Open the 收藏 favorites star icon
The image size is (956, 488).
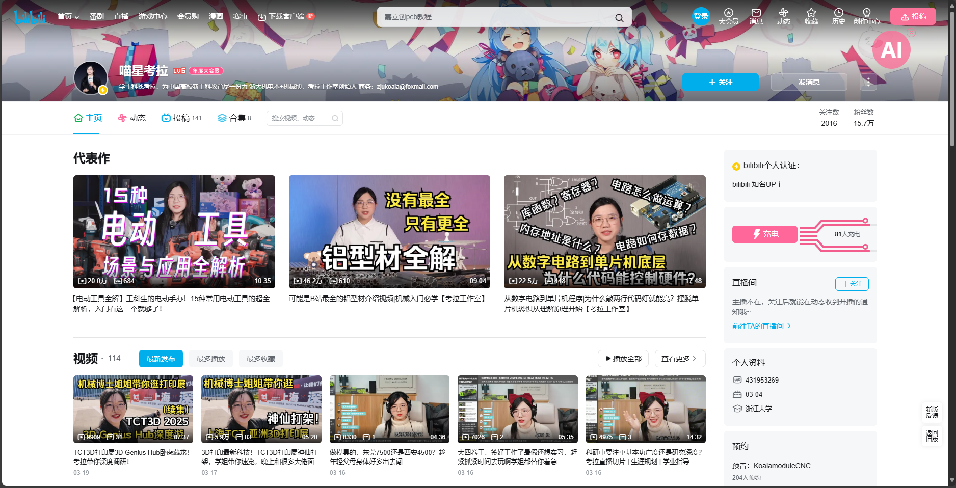(x=811, y=17)
